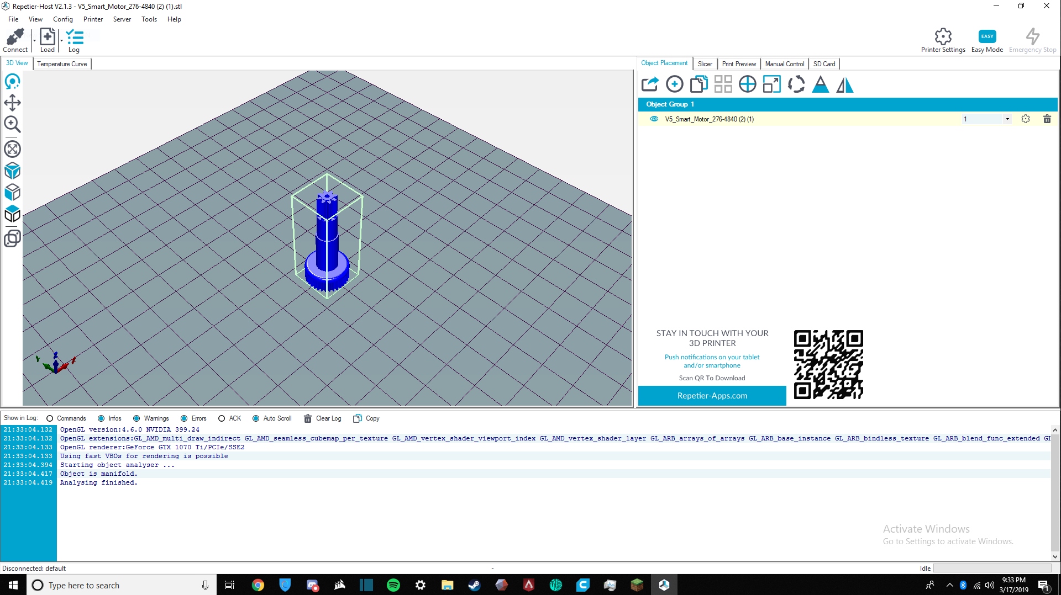Viewport: 1061px width, 595px height.
Task: Click the Windows search box
Action: click(x=120, y=585)
